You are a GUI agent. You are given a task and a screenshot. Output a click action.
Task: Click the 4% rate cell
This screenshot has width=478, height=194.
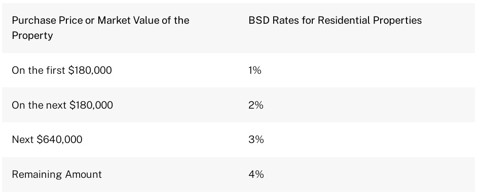[256, 175]
